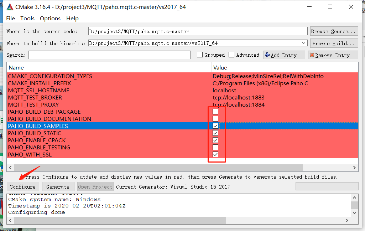Screen dimensions: 365x231
Task: Enable the Advanced checkbox
Action: 231,55
